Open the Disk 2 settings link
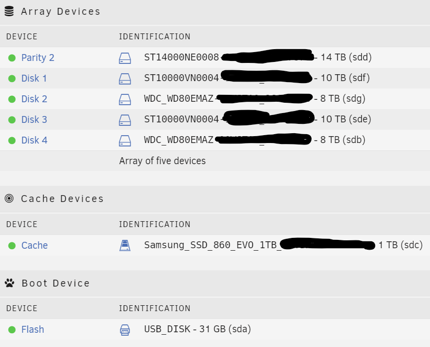This screenshot has width=430, height=347. [x=34, y=99]
